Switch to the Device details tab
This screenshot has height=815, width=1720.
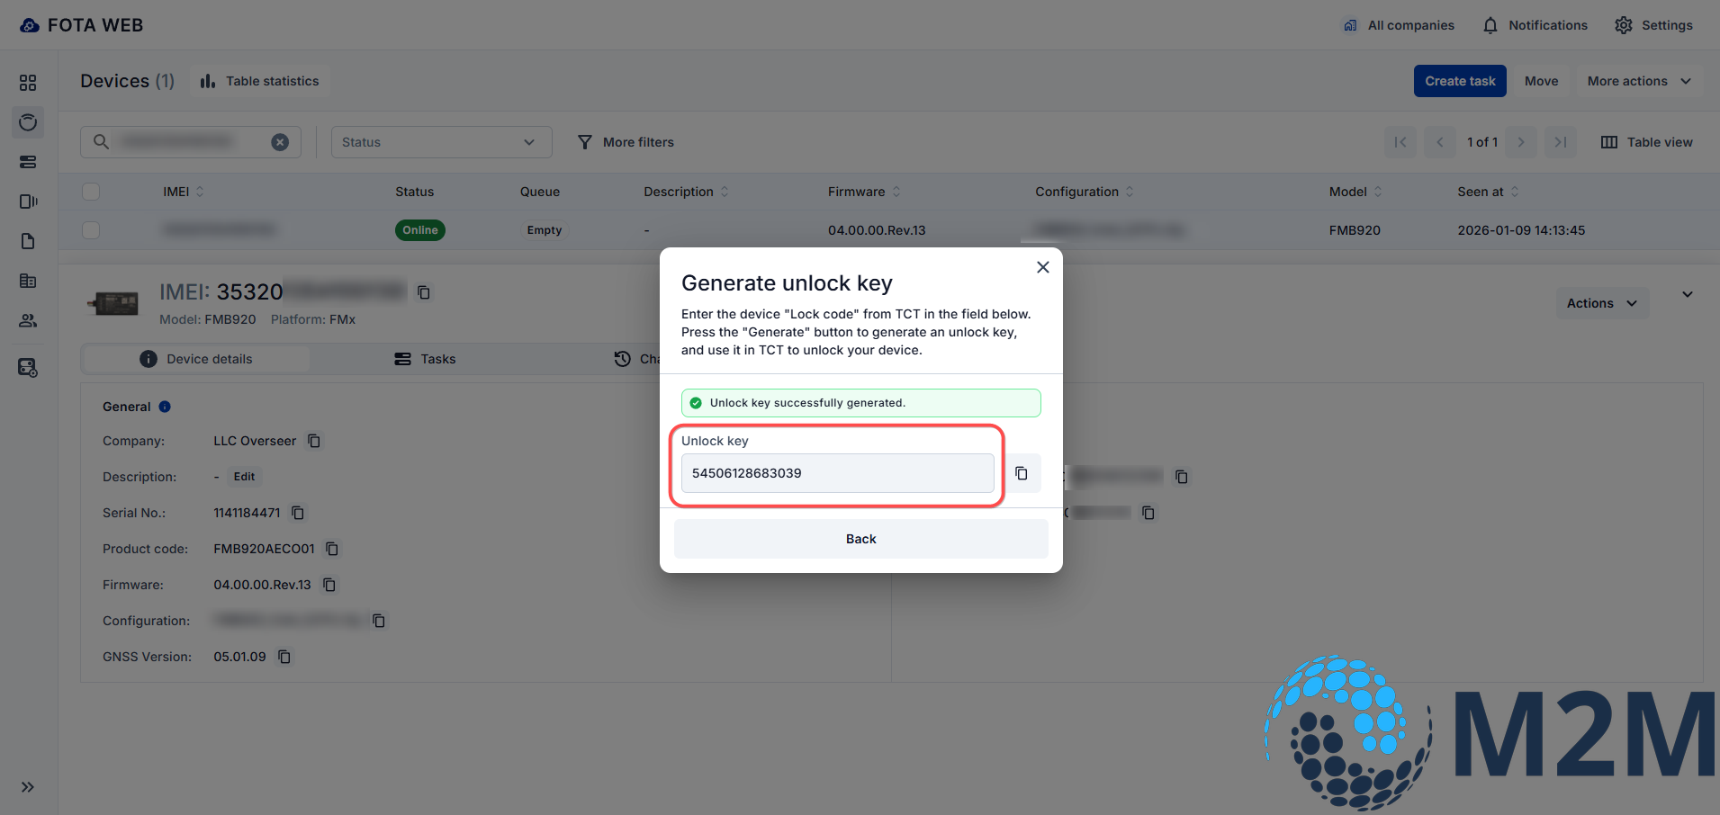click(x=196, y=359)
